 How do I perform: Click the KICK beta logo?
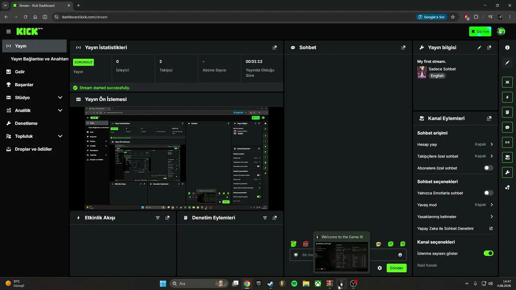(29, 31)
